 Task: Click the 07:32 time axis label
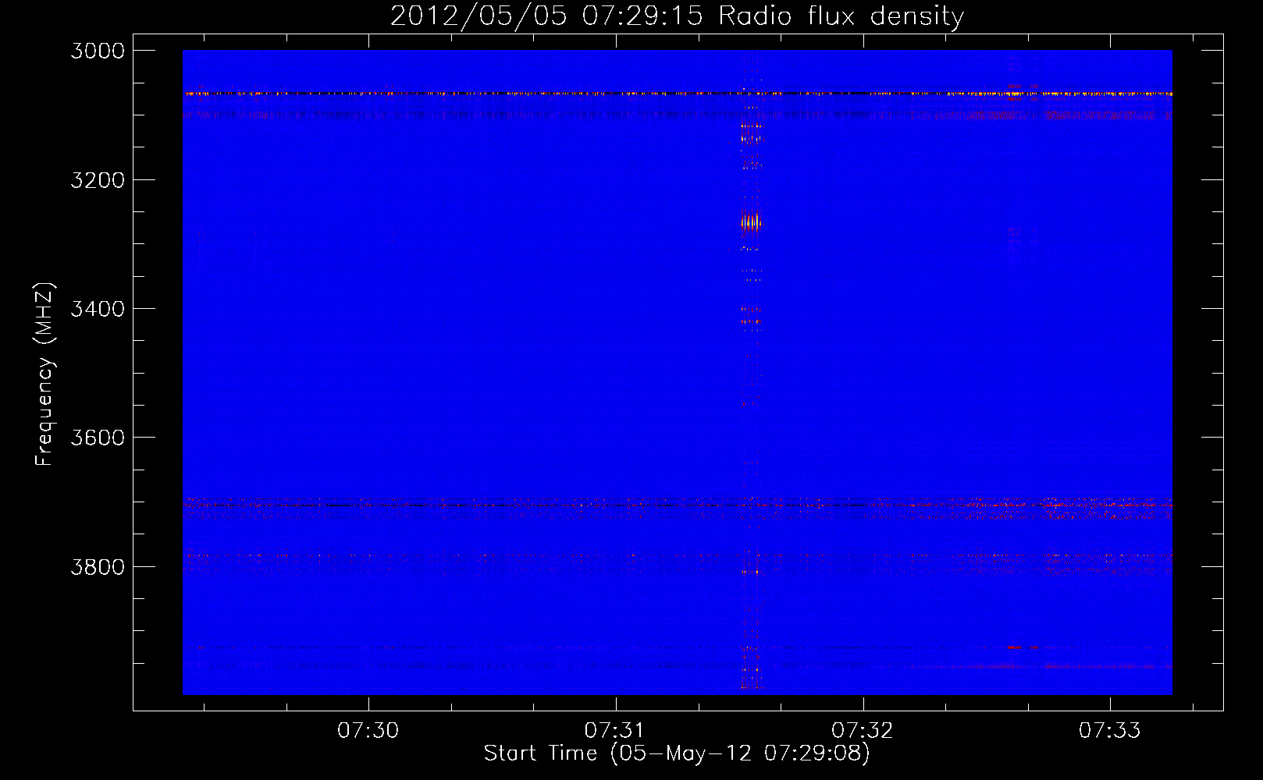(x=862, y=731)
